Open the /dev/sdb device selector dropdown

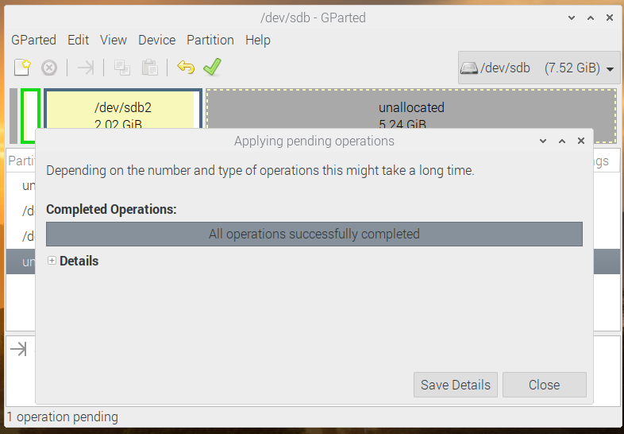click(x=539, y=68)
